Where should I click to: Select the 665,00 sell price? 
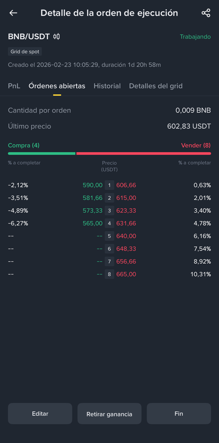coord(126,274)
